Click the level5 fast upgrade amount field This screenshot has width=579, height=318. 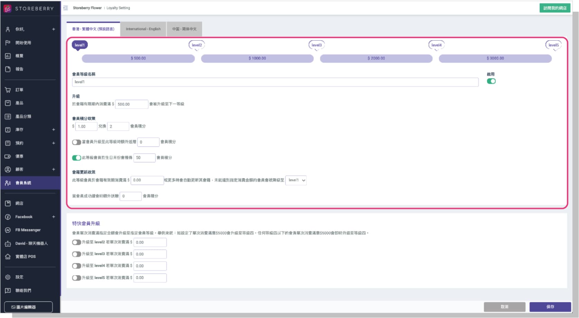[x=150, y=278]
